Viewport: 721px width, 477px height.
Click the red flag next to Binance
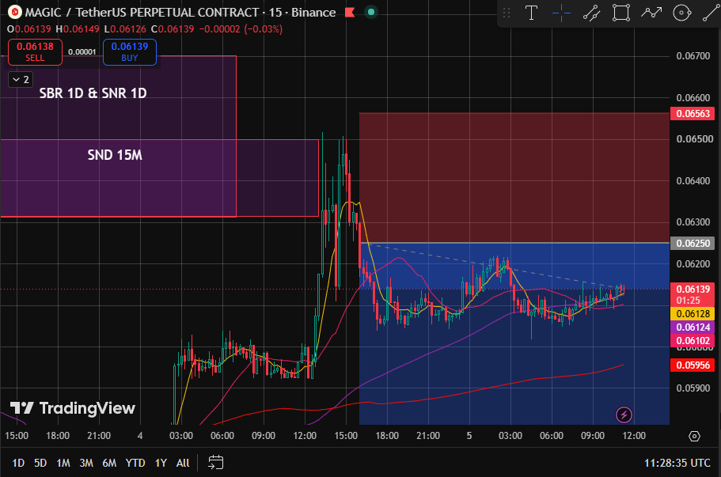[350, 13]
